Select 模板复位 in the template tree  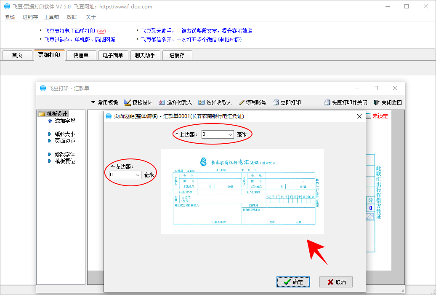[65, 161]
